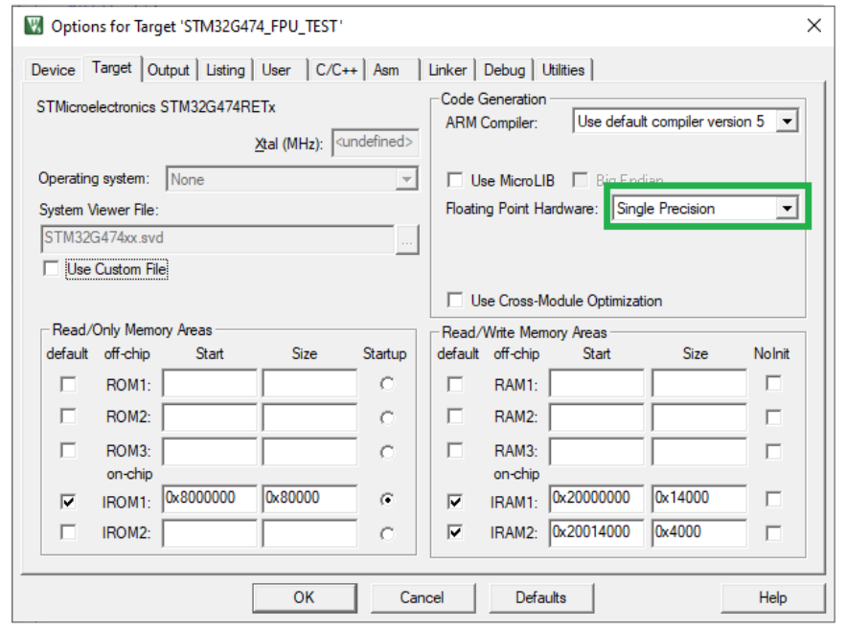Enable the Use Custom File checkbox
Image resolution: width=846 pixels, height=630 pixels.
51,268
